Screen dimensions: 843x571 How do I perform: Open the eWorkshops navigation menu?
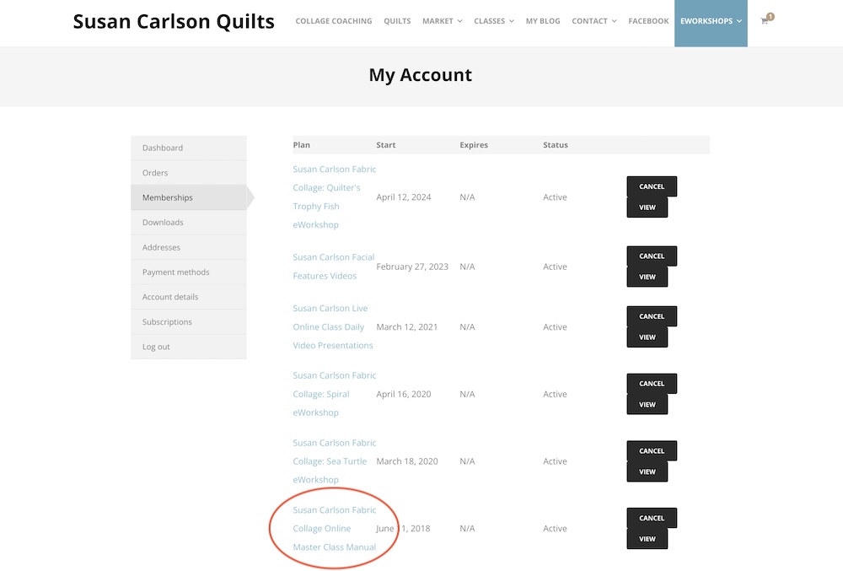tap(710, 21)
